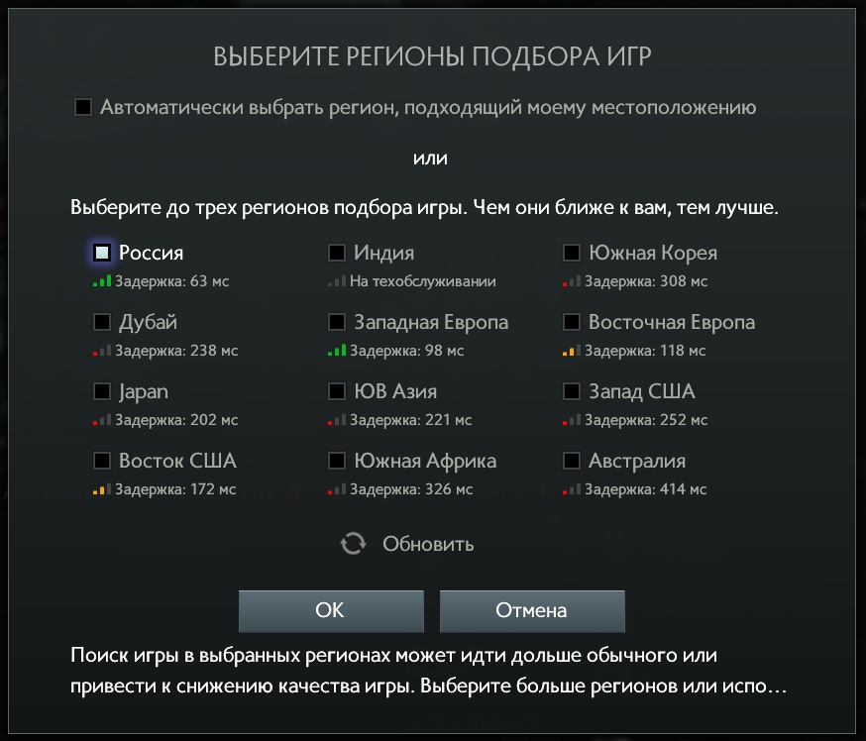866x741 pixels.
Task: Click the Запад США region label
Action: coord(642,391)
